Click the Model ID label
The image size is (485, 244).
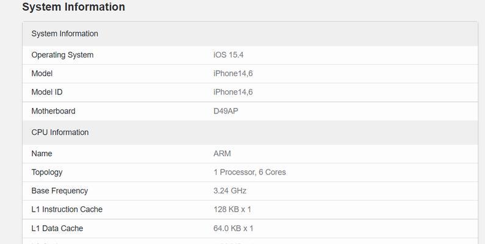pyautogui.click(x=47, y=92)
